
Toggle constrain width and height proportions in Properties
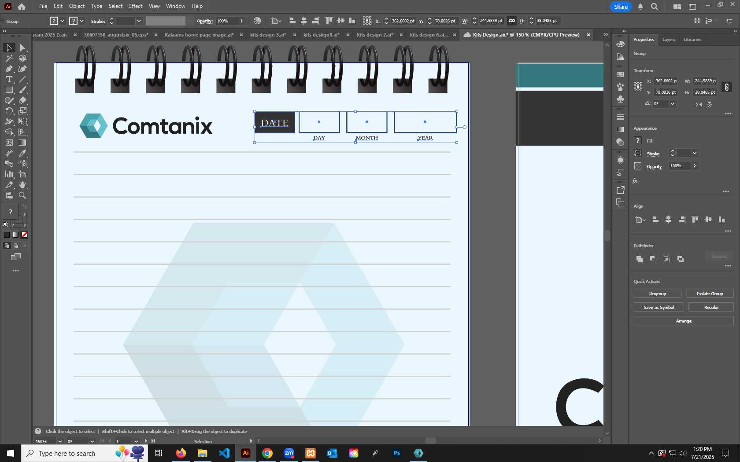click(x=727, y=87)
